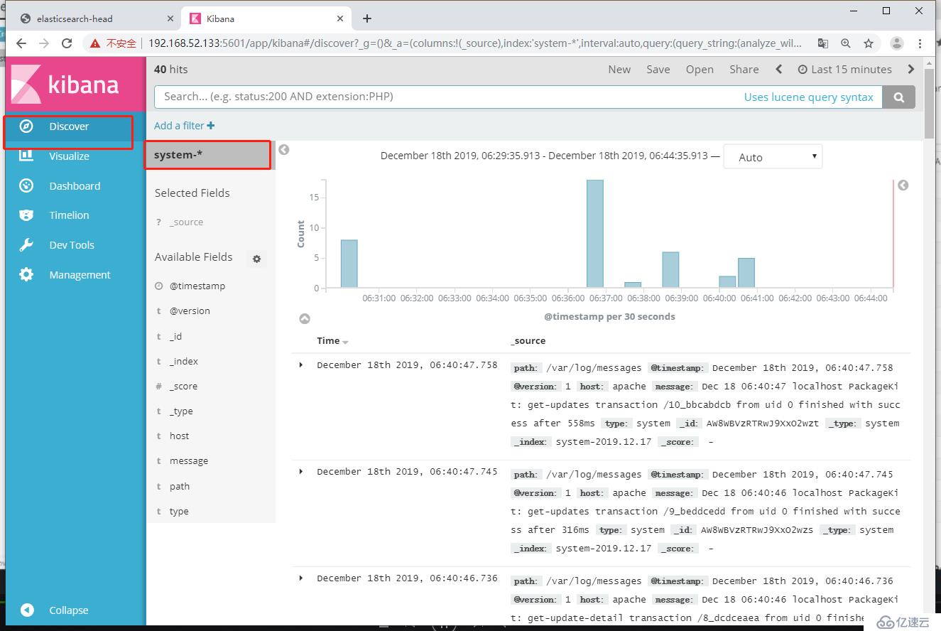The height and width of the screenshot is (631, 941).
Task: Click the browser forward arrow
Action: pos(44,43)
